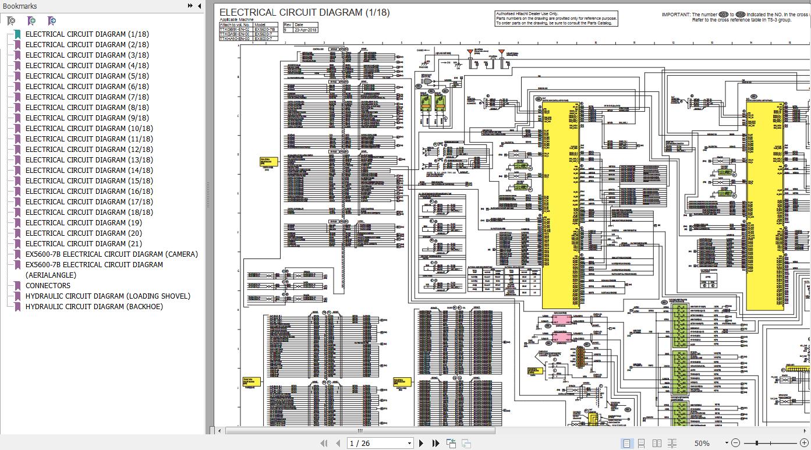The image size is (811, 450).
Task: Open bookmark ELECTRICAL CIRCUIT DIAGRAM (20)
Action: [x=83, y=233]
